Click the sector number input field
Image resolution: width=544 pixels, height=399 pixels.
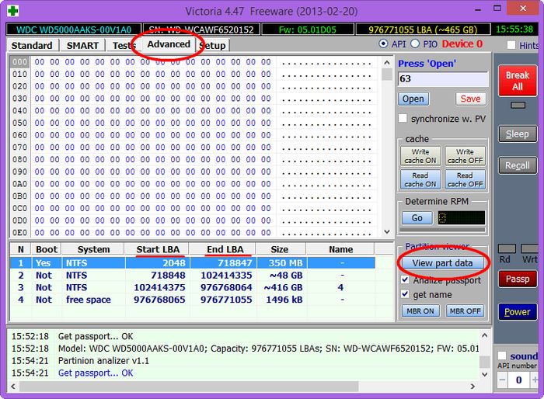tap(441, 78)
